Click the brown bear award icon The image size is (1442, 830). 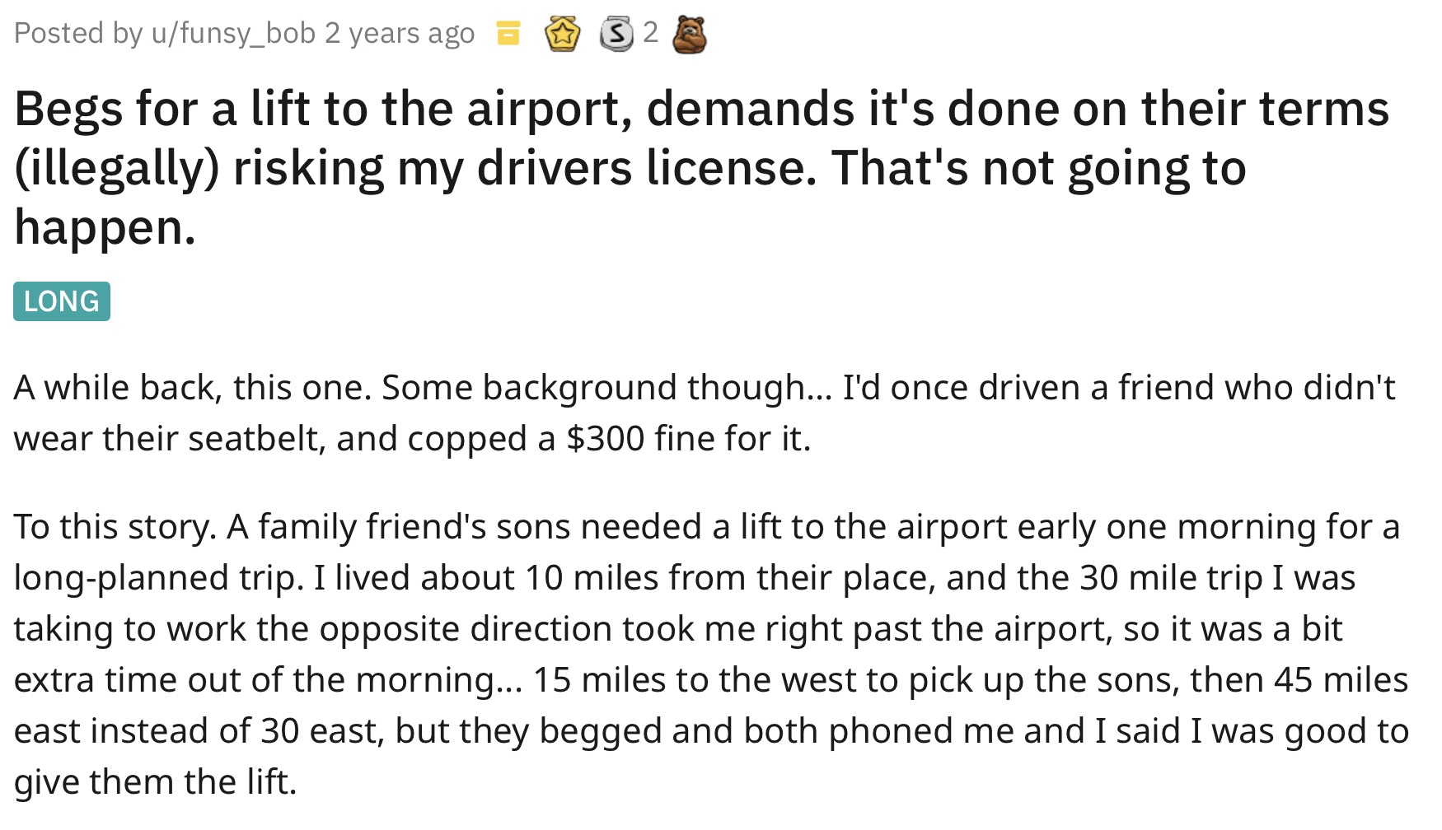tap(689, 35)
